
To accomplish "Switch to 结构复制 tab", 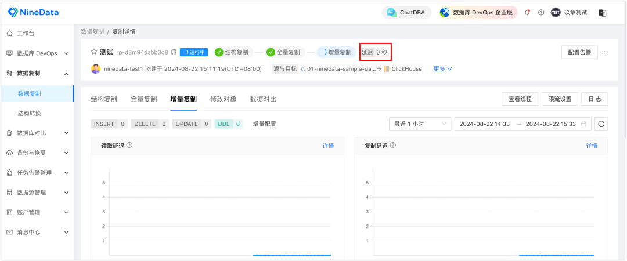I will [x=104, y=99].
